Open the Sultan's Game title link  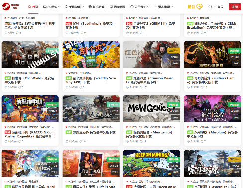(x=211, y=80)
